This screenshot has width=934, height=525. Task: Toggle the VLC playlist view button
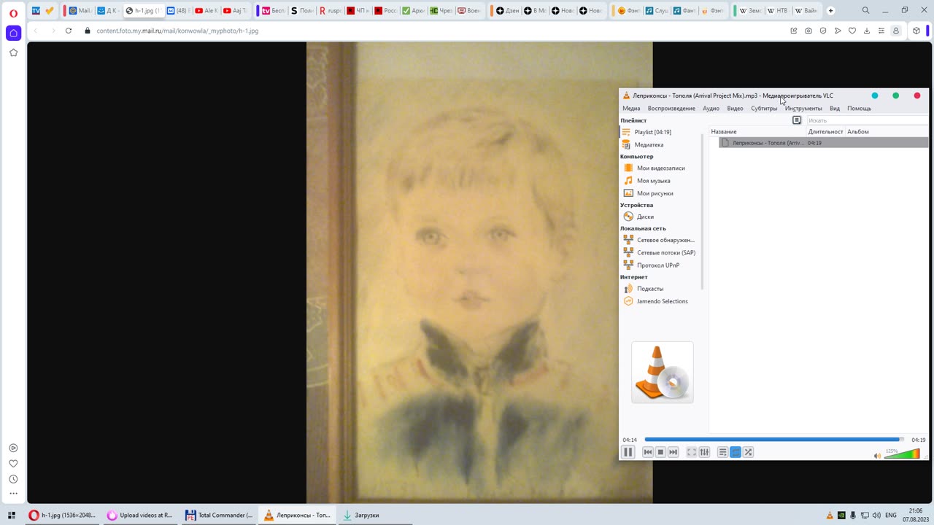point(722,452)
